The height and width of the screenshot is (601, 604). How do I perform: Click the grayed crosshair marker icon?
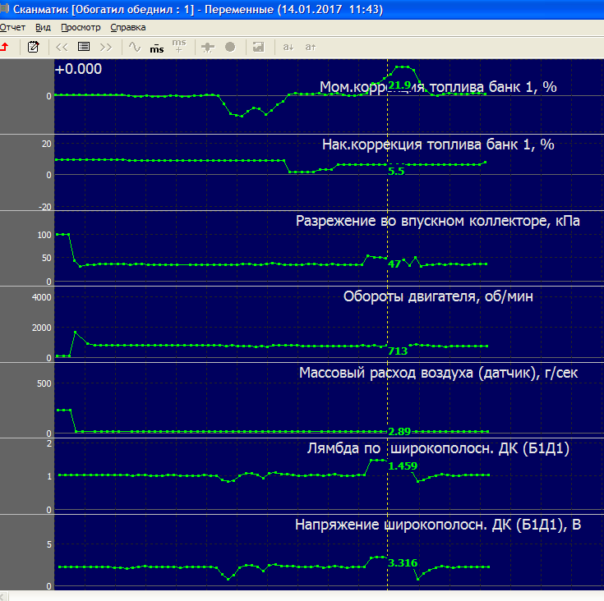click(x=208, y=47)
